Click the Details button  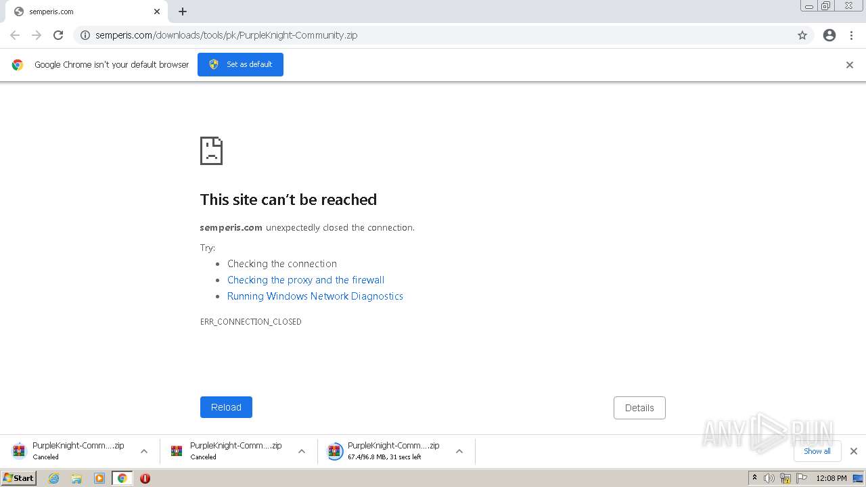(x=639, y=408)
